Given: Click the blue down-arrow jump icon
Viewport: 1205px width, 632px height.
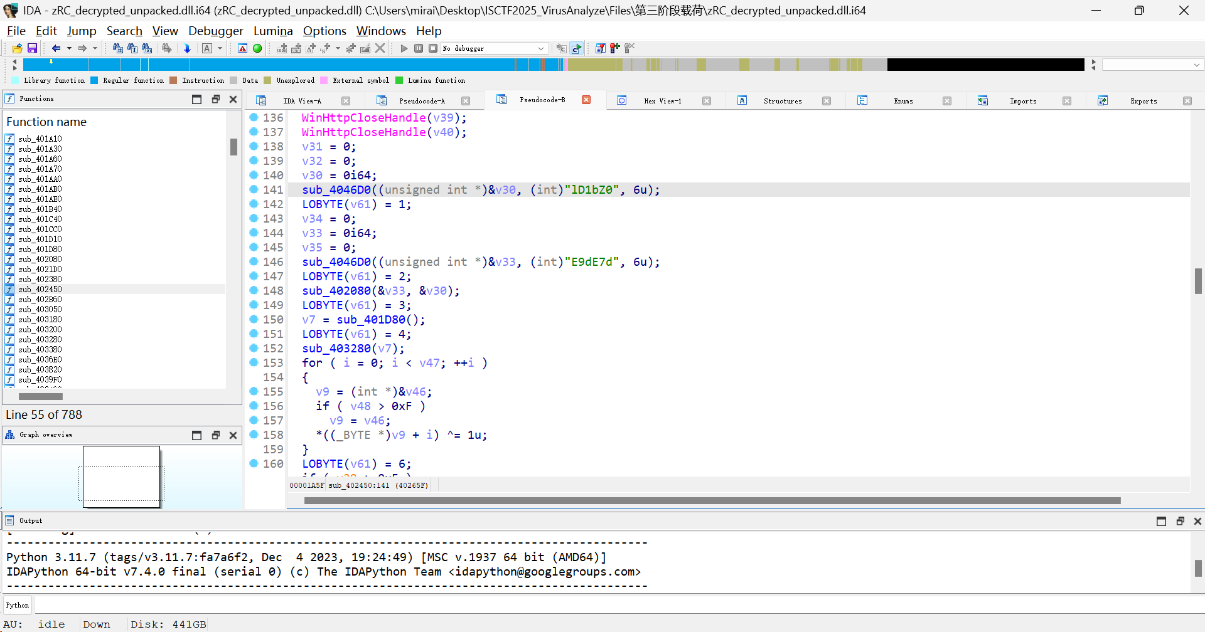Looking at the screenshot, I should (x=187, y=48).
